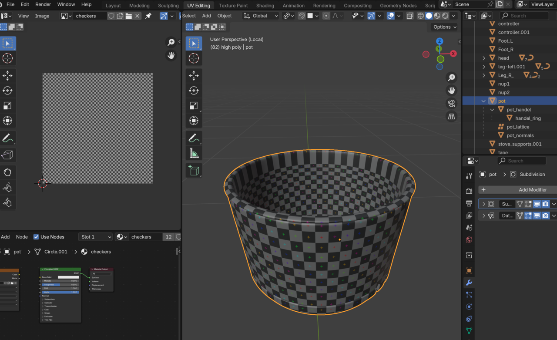Screen dimensions: 557x340
Task: Toggle Use Nodes checkbox
Action: [x=36, y=237]
